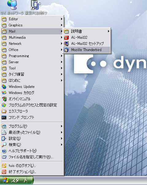Open the AL-Mail32 red mailbox icon
The height and width of the screenshot is (185, 147).
point(66,37)
